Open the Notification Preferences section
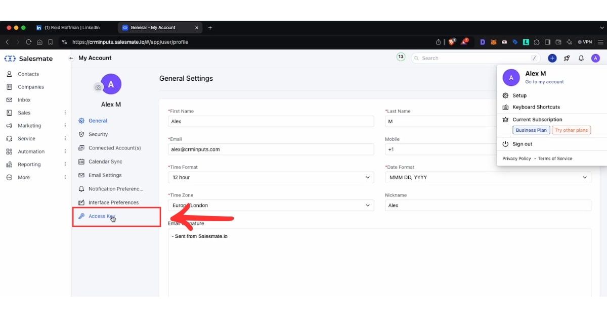 tap(116, 189)
